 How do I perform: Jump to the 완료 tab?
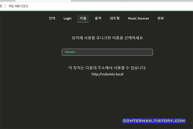tap(161, 19)
